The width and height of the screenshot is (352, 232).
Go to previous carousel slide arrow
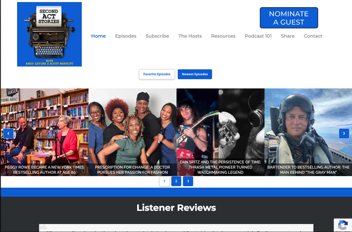click(8, 134)
